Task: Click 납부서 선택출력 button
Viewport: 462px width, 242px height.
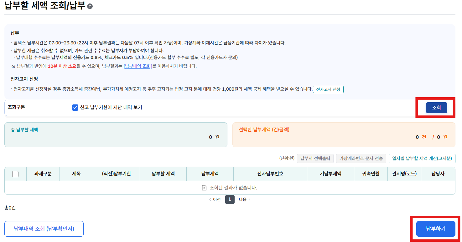Action: click(315, 159)
